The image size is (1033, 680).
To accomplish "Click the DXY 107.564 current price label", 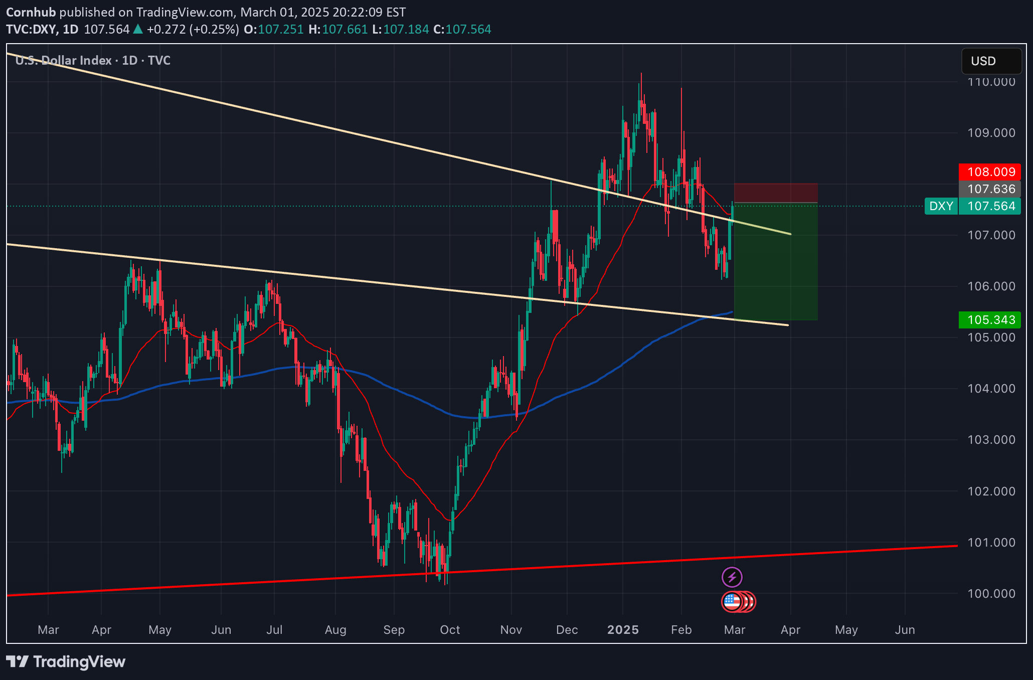I will (973, 206).
